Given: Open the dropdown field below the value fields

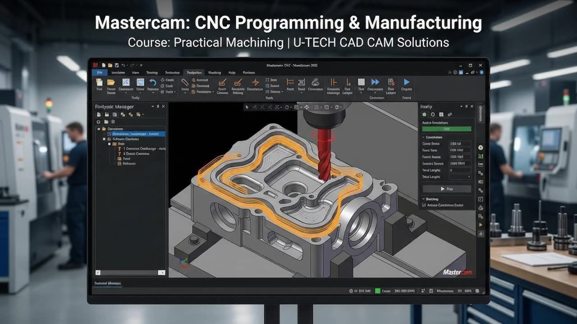Looking at the screenshot, I should [460, 177].
